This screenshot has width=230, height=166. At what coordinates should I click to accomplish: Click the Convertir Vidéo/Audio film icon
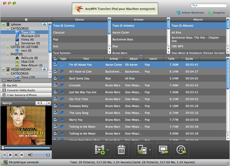(4, 90)
